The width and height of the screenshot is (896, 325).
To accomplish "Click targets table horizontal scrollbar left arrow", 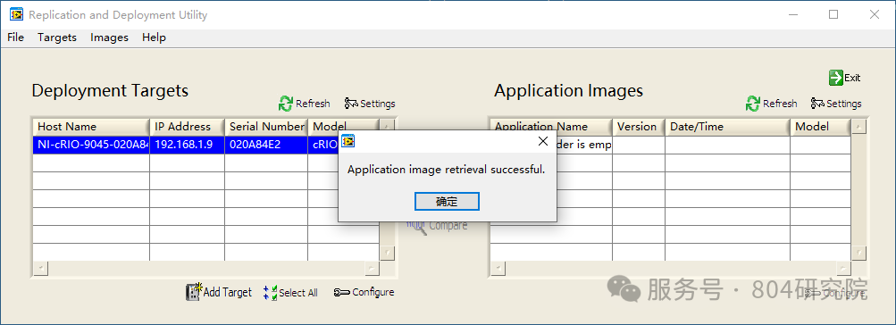I will point(40,268).
